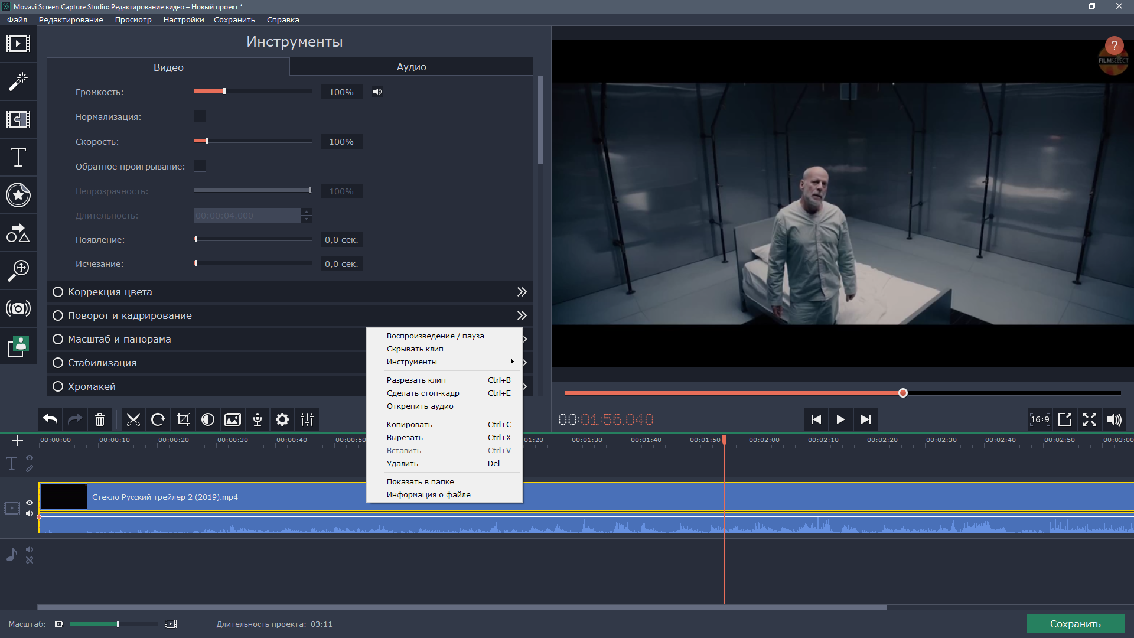The width and height of the screenshot is (1134, 638).
Task: Expand Поворот и кадрирование section chevrons
Action: tap(522, 315)
